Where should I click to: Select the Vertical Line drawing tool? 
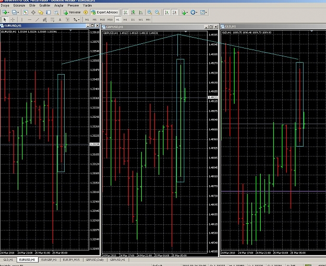click(x=22, y=20)
